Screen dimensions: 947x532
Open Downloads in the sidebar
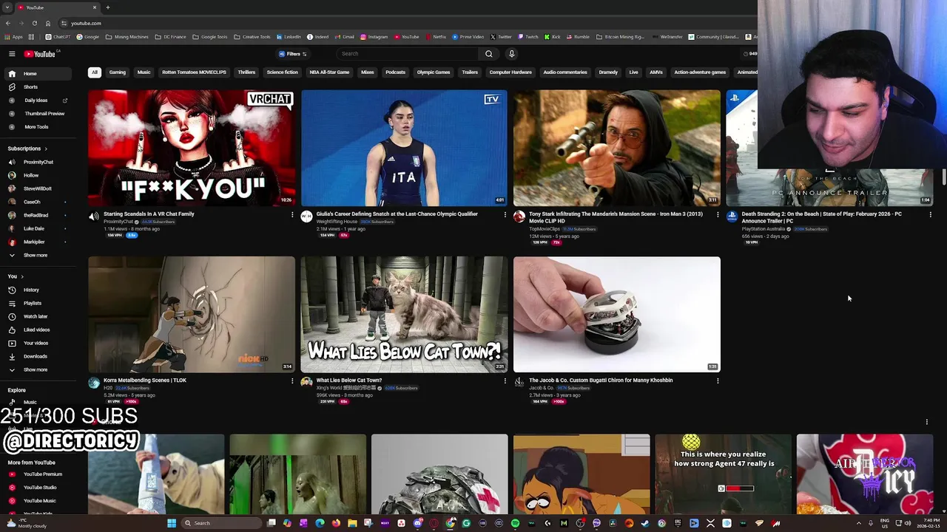[x=37, y=356]
